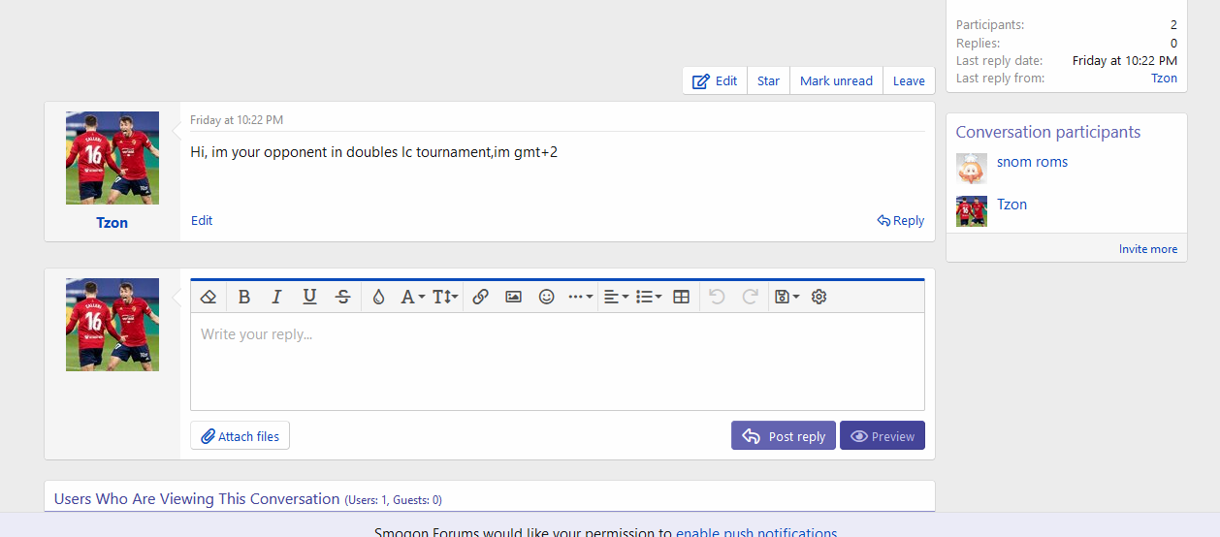This screenshot has height=537, width=1220.
Task: Open the Invite more link
Action: pyautogui.click(x=1147, y=249)
